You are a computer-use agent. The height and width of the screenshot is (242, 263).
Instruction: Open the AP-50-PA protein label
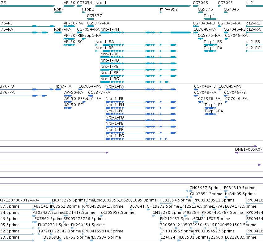point(74,93)
